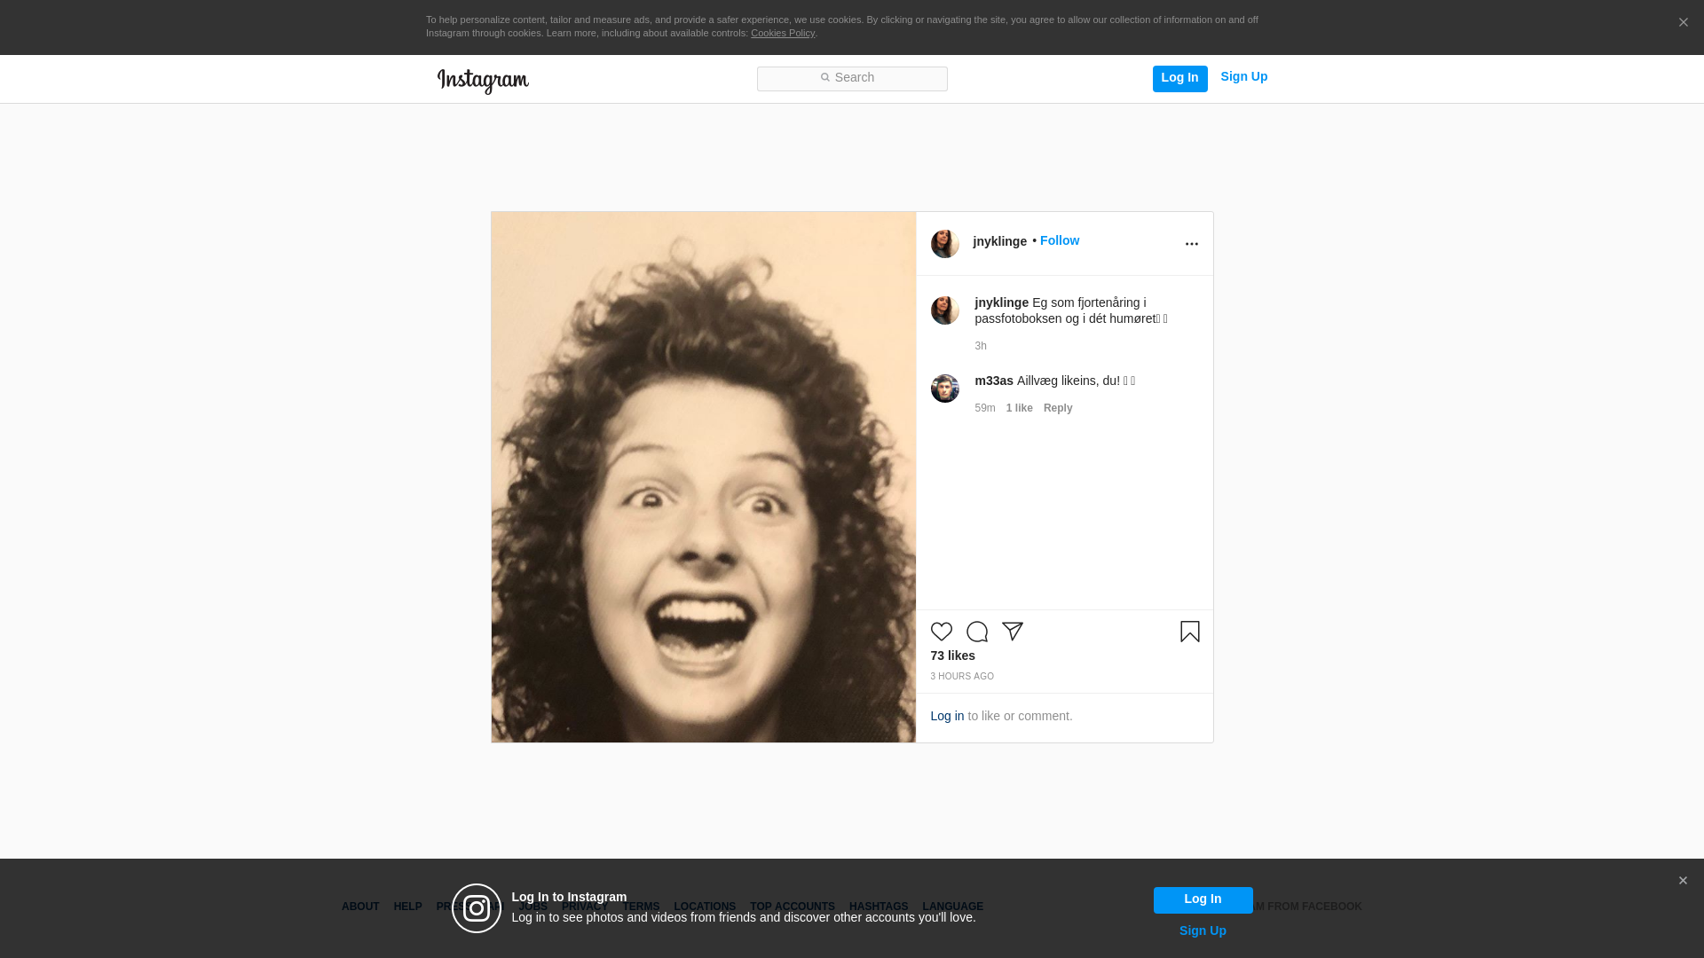View the 1 like on m33as comment
This screenshot has height=958, width=1704.
[x=1019, y=408]
